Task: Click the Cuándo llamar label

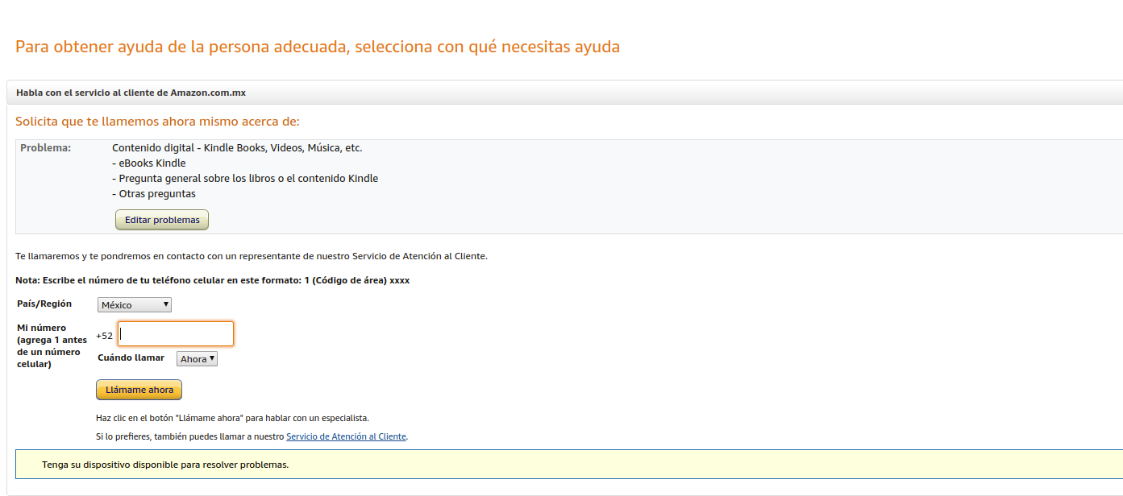Action: coord(131,358)
